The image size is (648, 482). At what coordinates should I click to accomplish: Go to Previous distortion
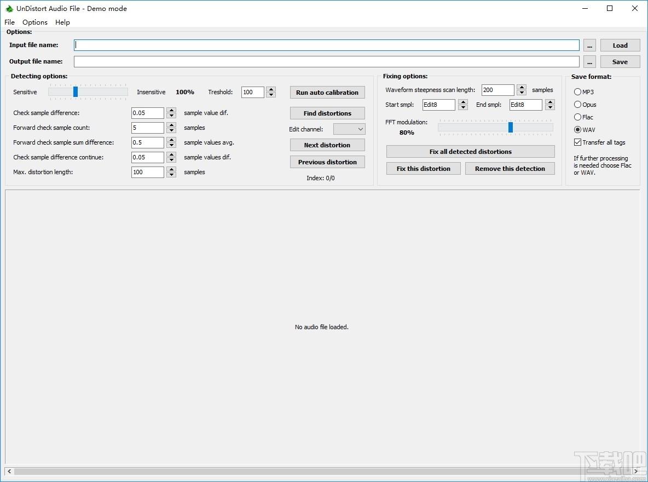click(327, 162)
